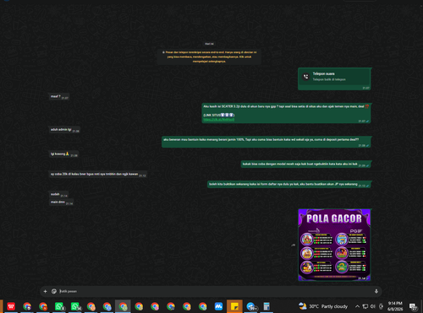The height and width of the screenshot is (313, 423).
Task: Open Sticky Notes from the taskbar
Action: [x=234, y=306]
